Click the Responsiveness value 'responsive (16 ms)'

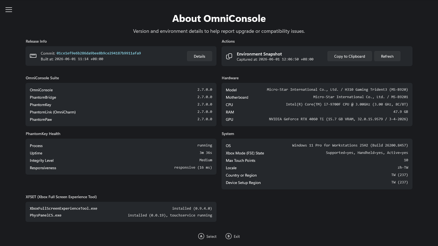point(193,168)
